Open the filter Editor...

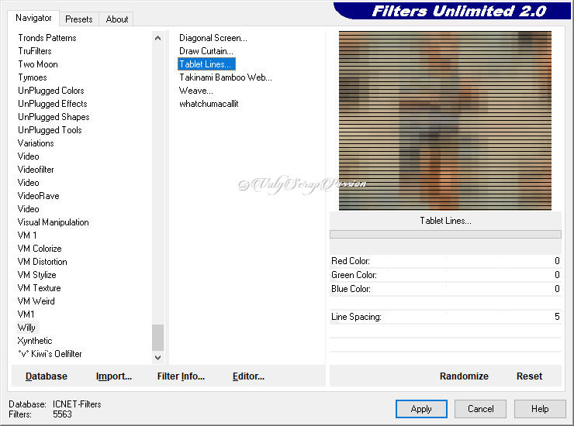pos(248,376)
